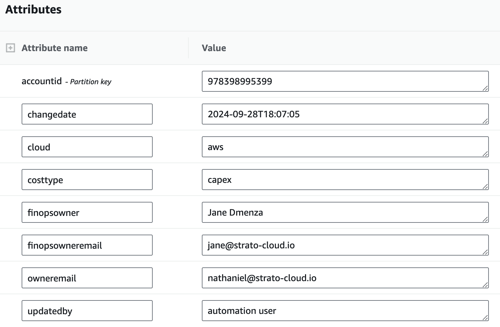
Task: Edit the finopsowner attribute name field
Action: (x=87, y=212)
